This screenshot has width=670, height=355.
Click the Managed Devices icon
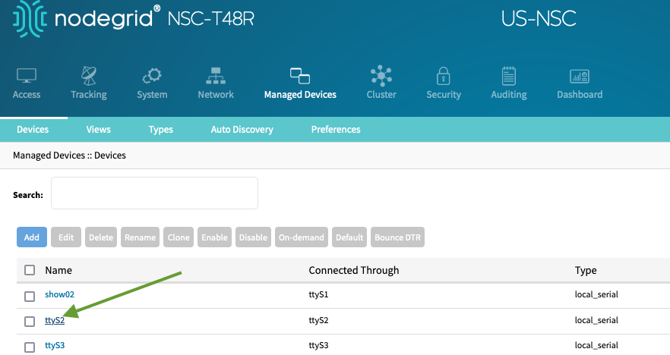tap(300, 76)
